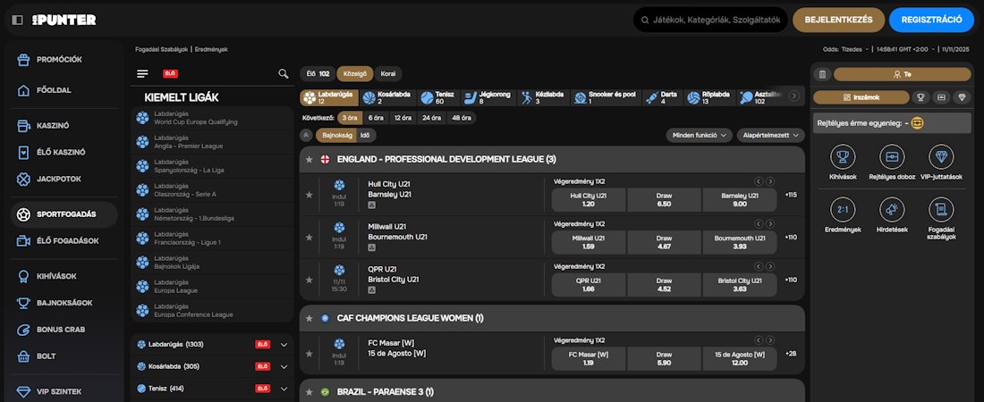Toggle the red ÉLŐ filter beside the hamburger menu

pyautogui.click(x=169, y=74)
